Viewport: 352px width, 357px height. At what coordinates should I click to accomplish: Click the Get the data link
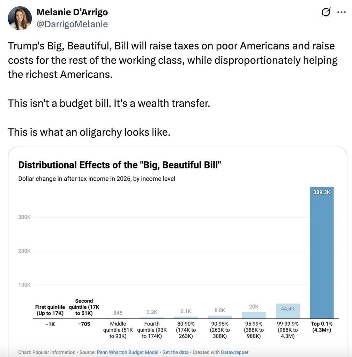pos(175,352)
